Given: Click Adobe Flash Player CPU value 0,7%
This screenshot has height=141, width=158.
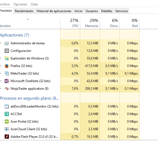Looking at the screenshot, I should pyautogui.click(x=75, y=137).
